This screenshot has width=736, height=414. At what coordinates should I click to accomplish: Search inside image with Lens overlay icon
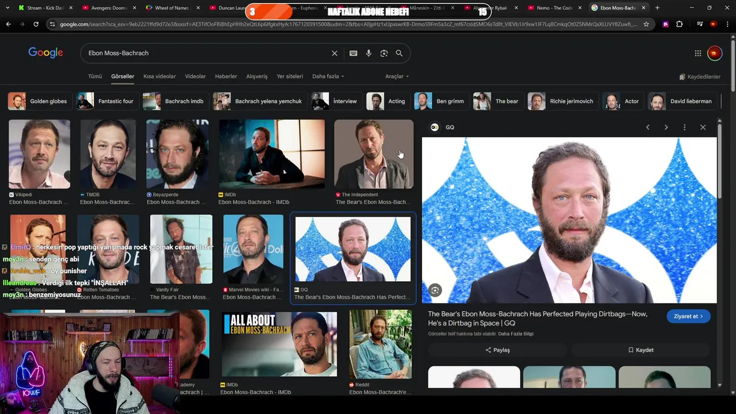click(435, 291)
